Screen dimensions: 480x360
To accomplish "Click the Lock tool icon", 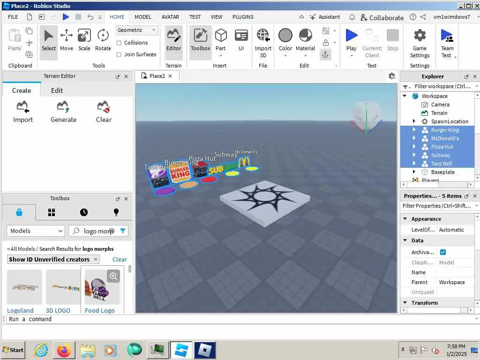I will pyautogui.click(x=326, y=43).
